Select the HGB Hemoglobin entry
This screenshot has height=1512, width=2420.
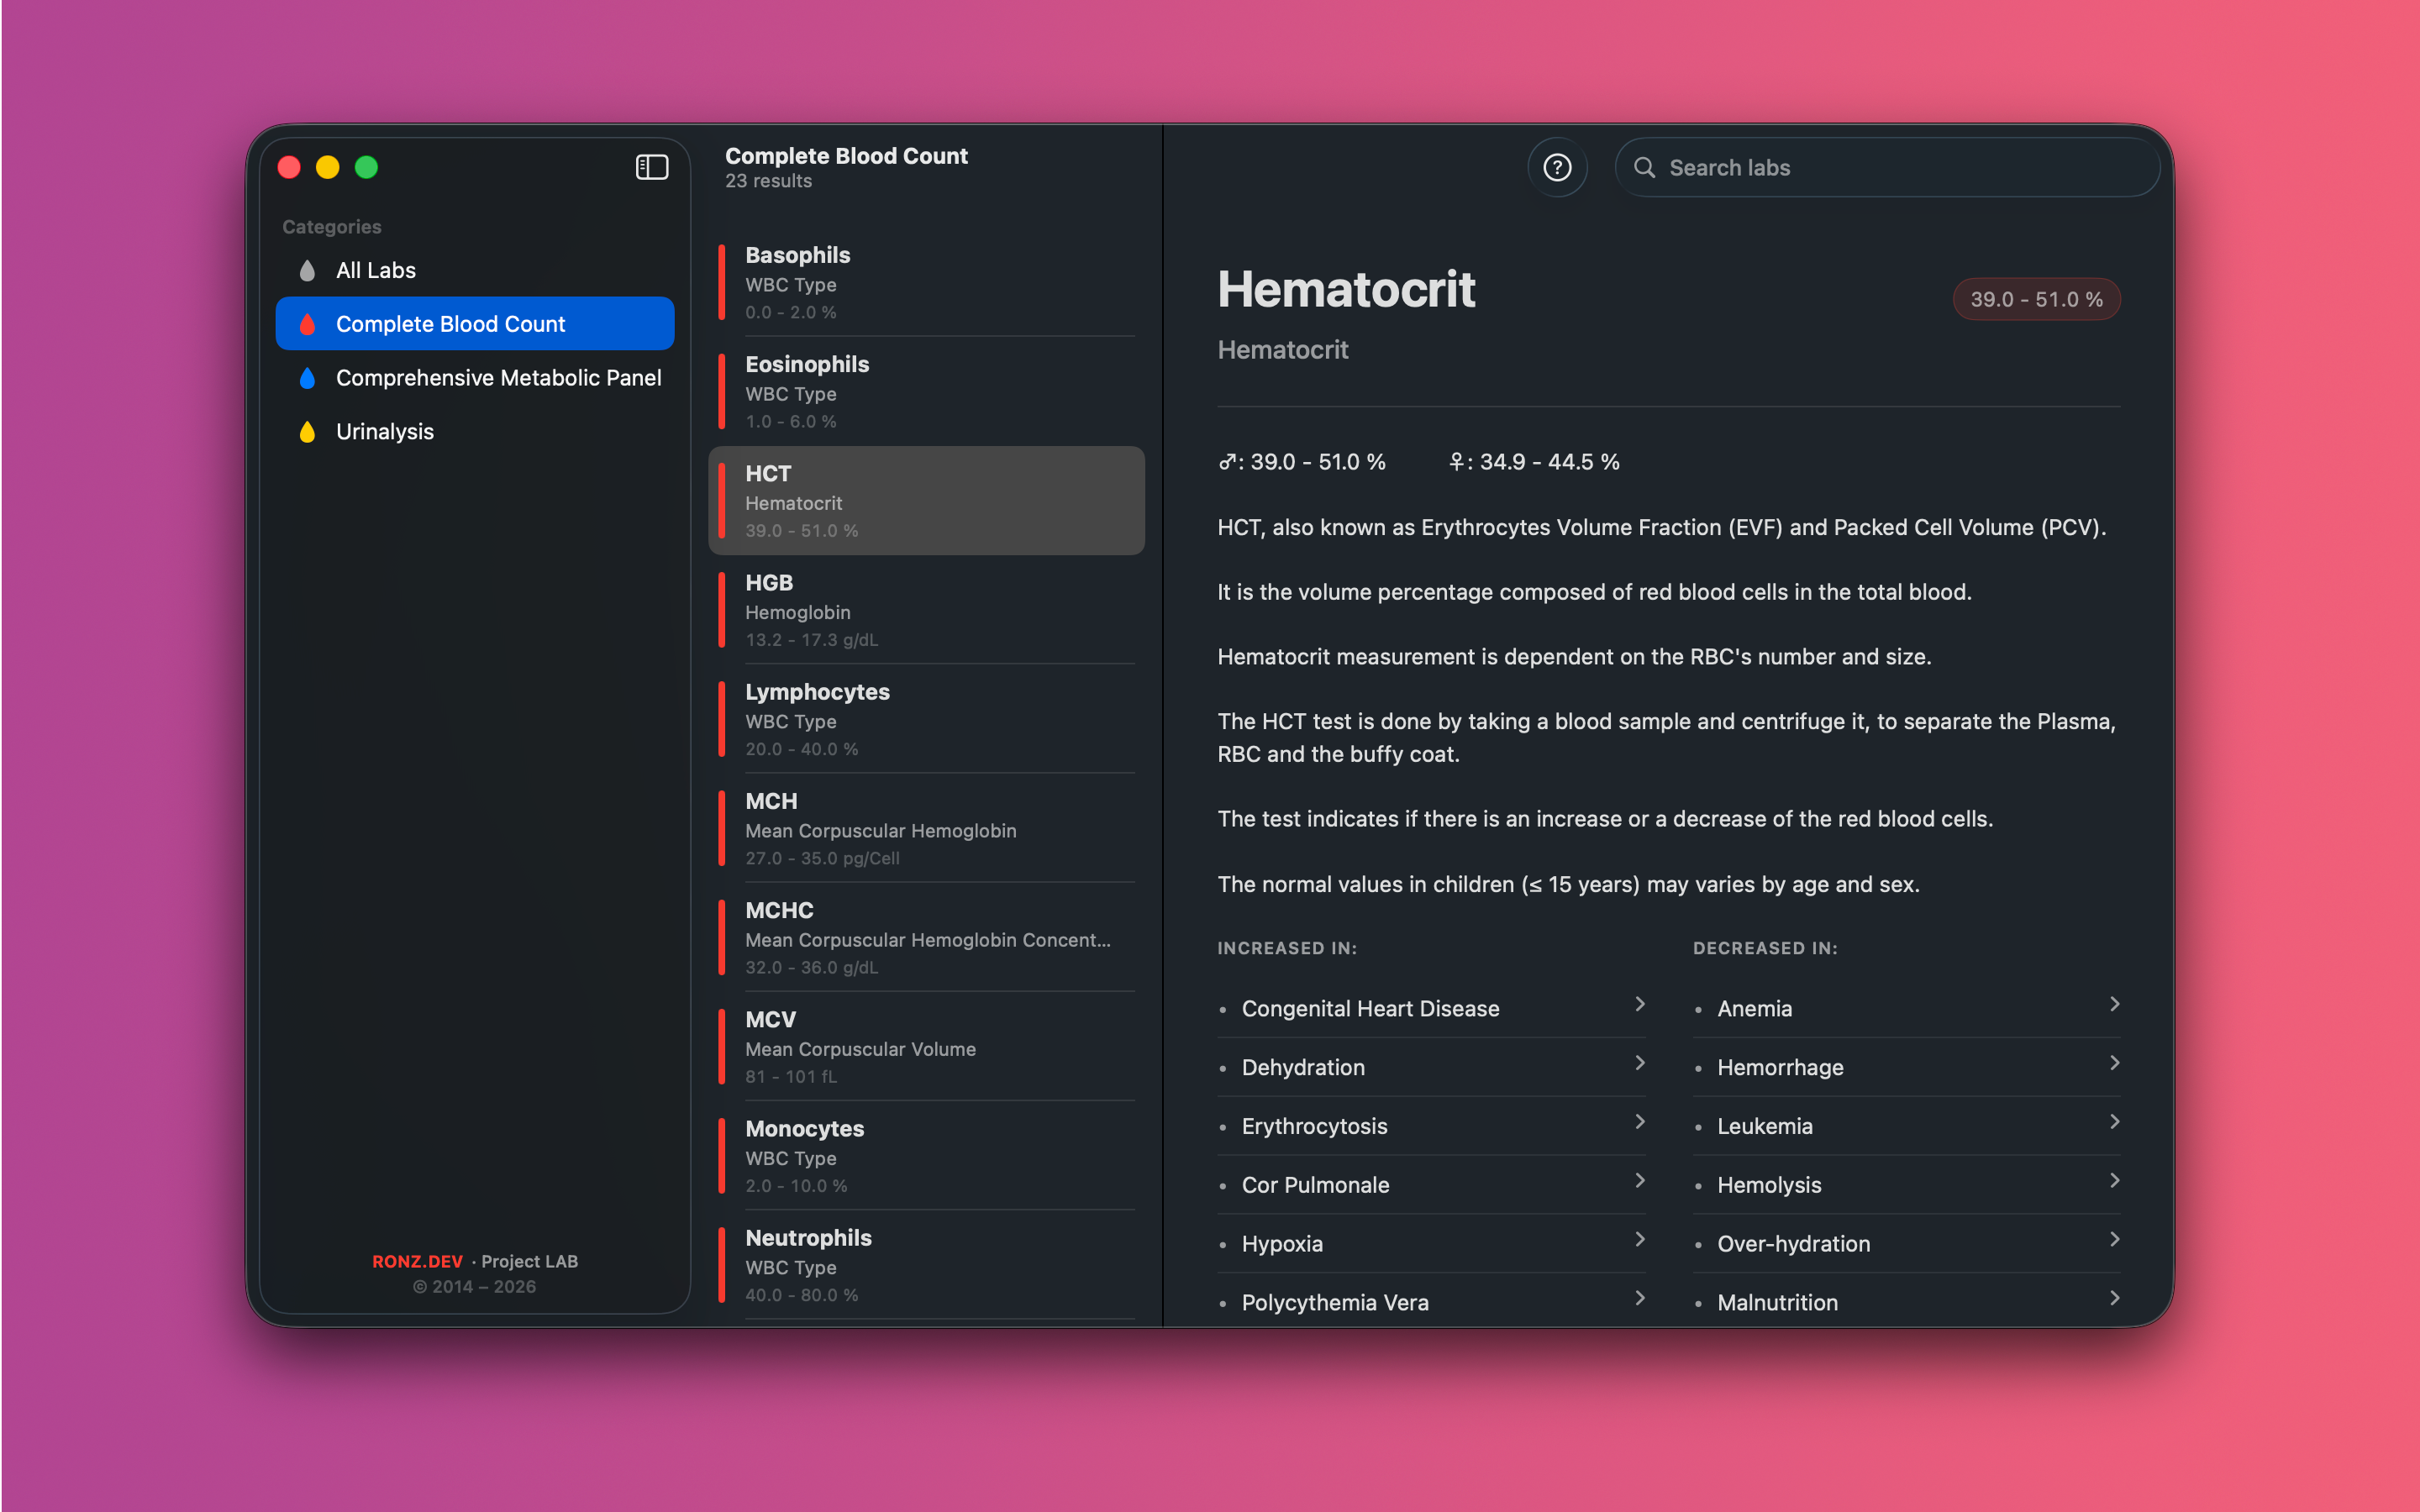pos(926,610)
